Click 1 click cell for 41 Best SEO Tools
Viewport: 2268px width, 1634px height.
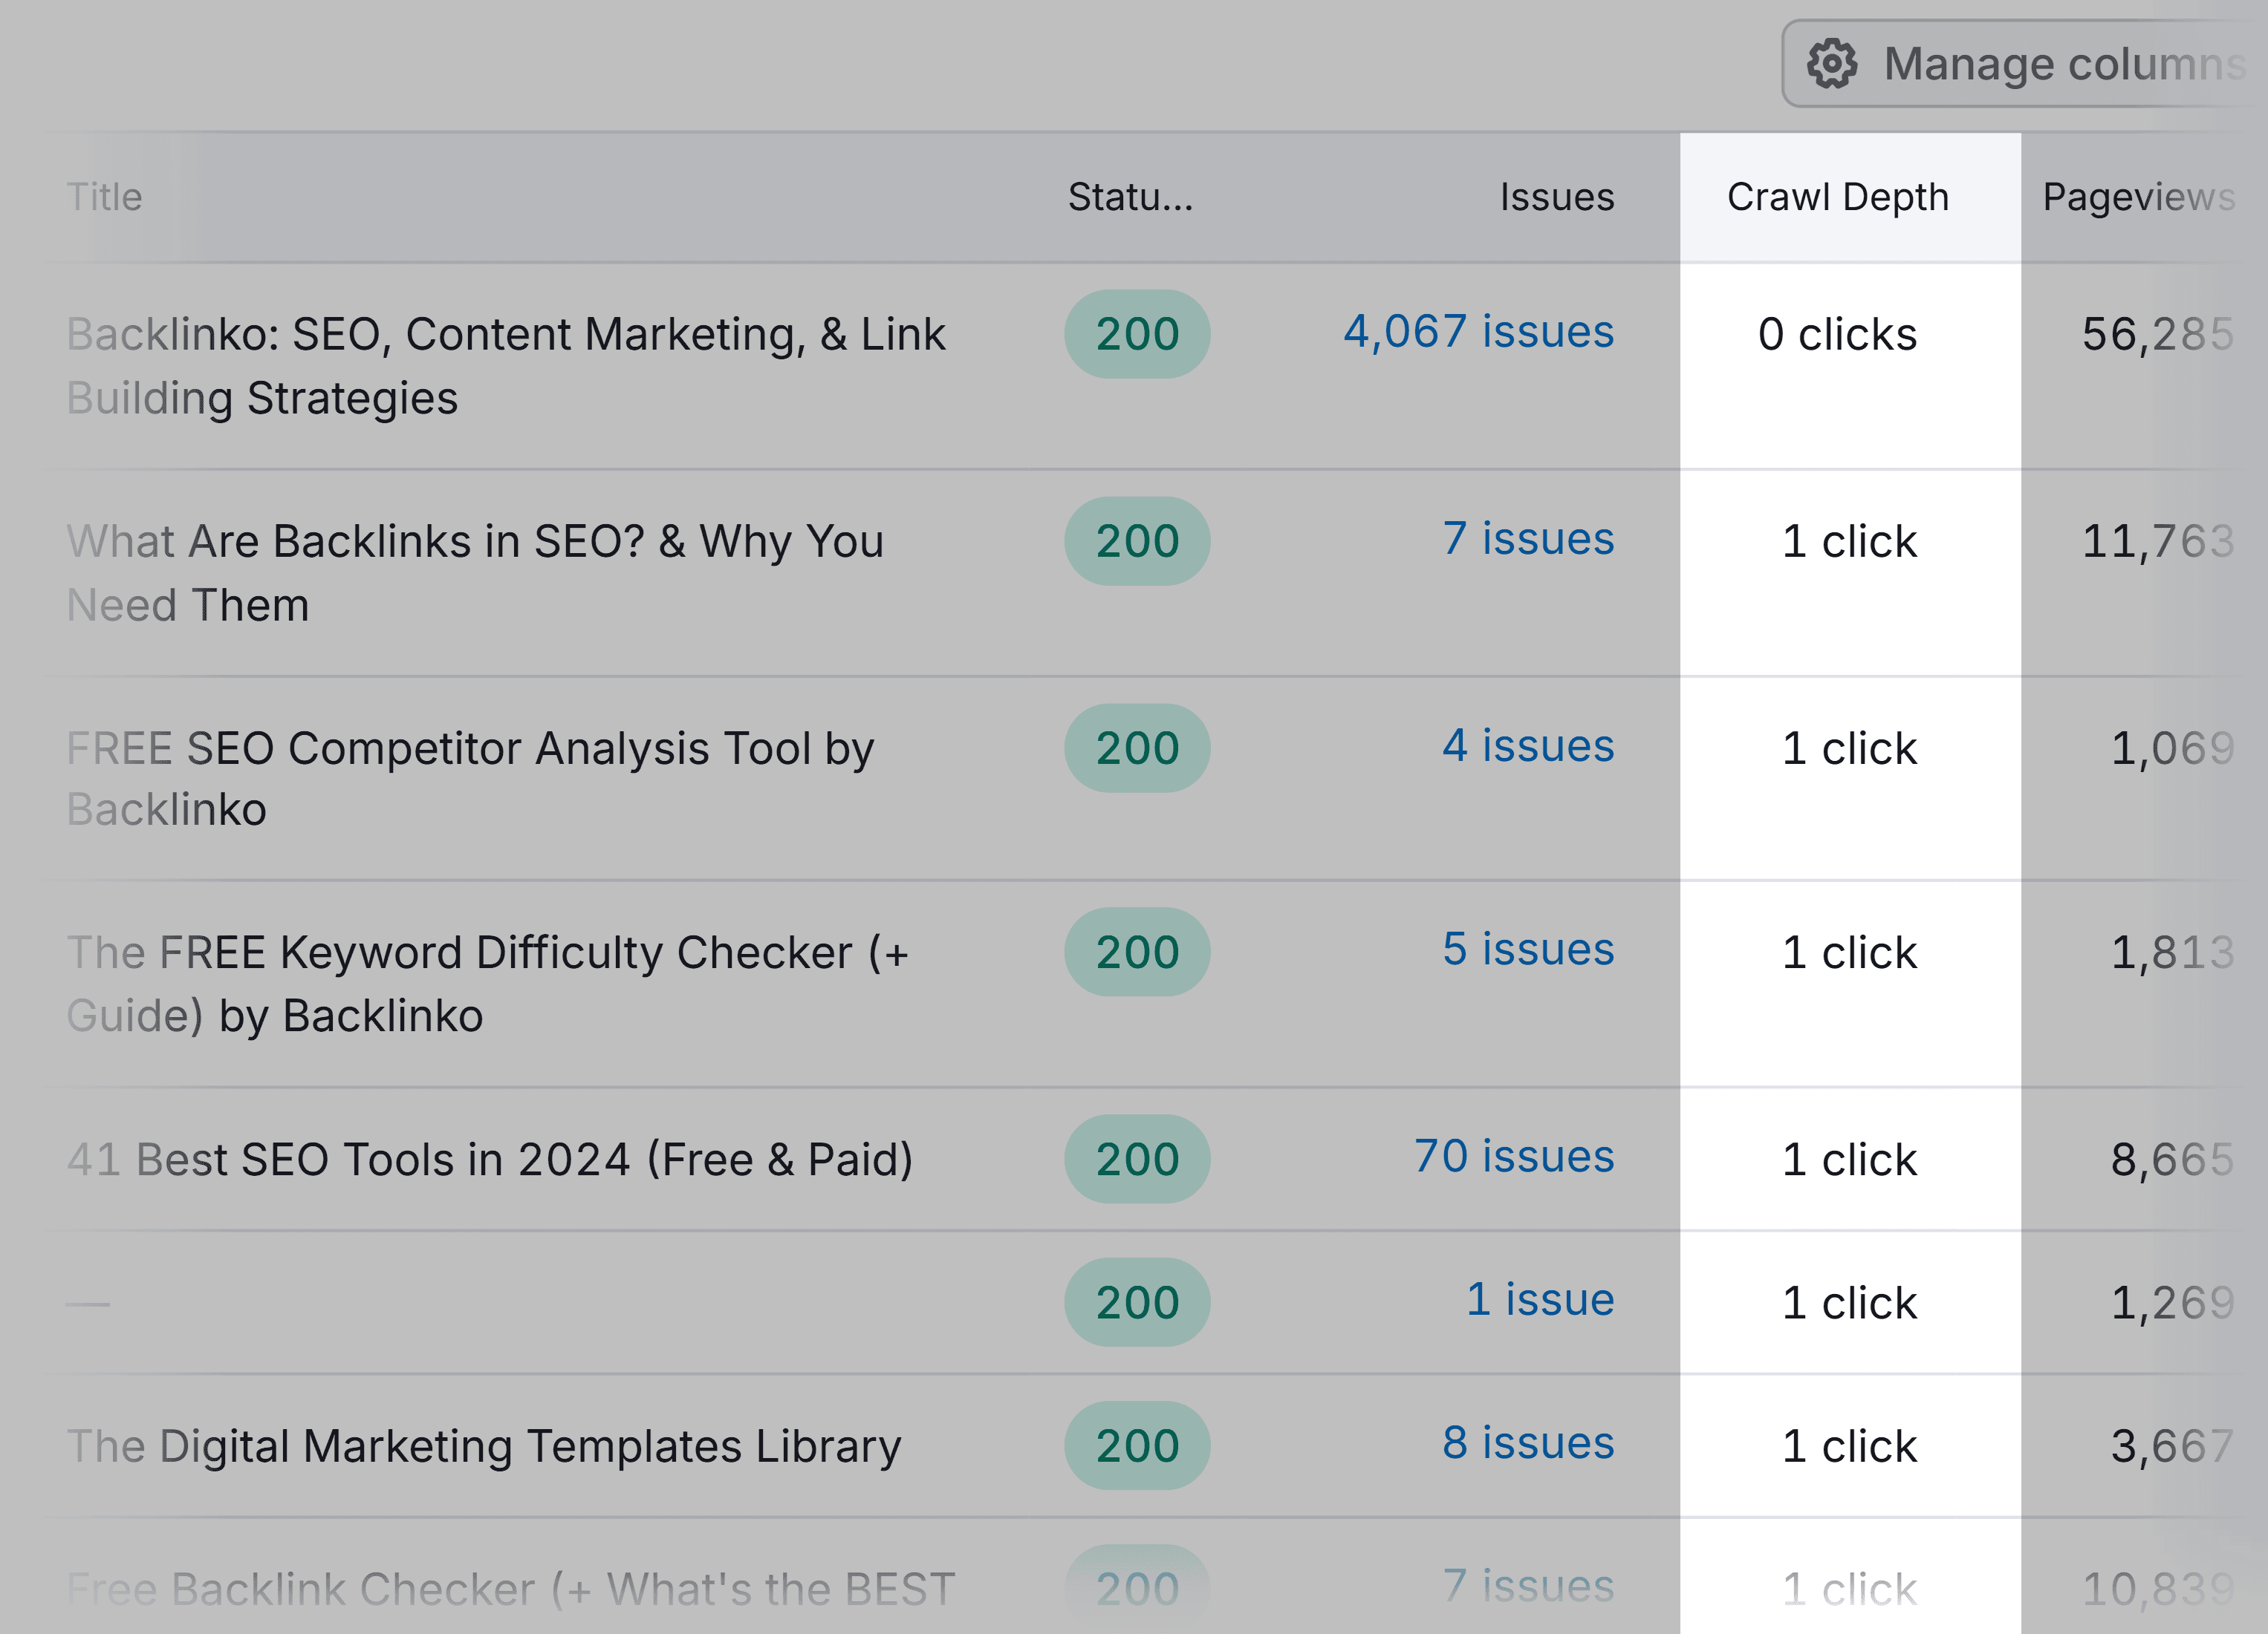point(1849,1160)
